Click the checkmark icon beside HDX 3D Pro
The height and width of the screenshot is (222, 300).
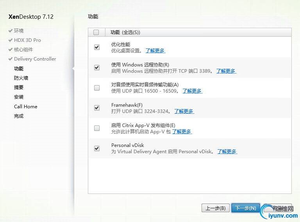tap(11, 40)
